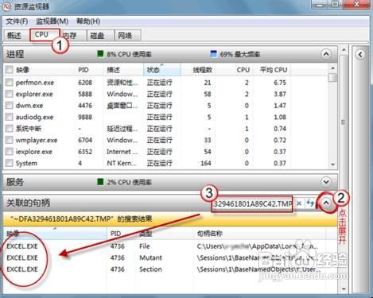Check the dwm.exe process checkbox
Viewport: 373px width, 298px height.
coord(9,106)
